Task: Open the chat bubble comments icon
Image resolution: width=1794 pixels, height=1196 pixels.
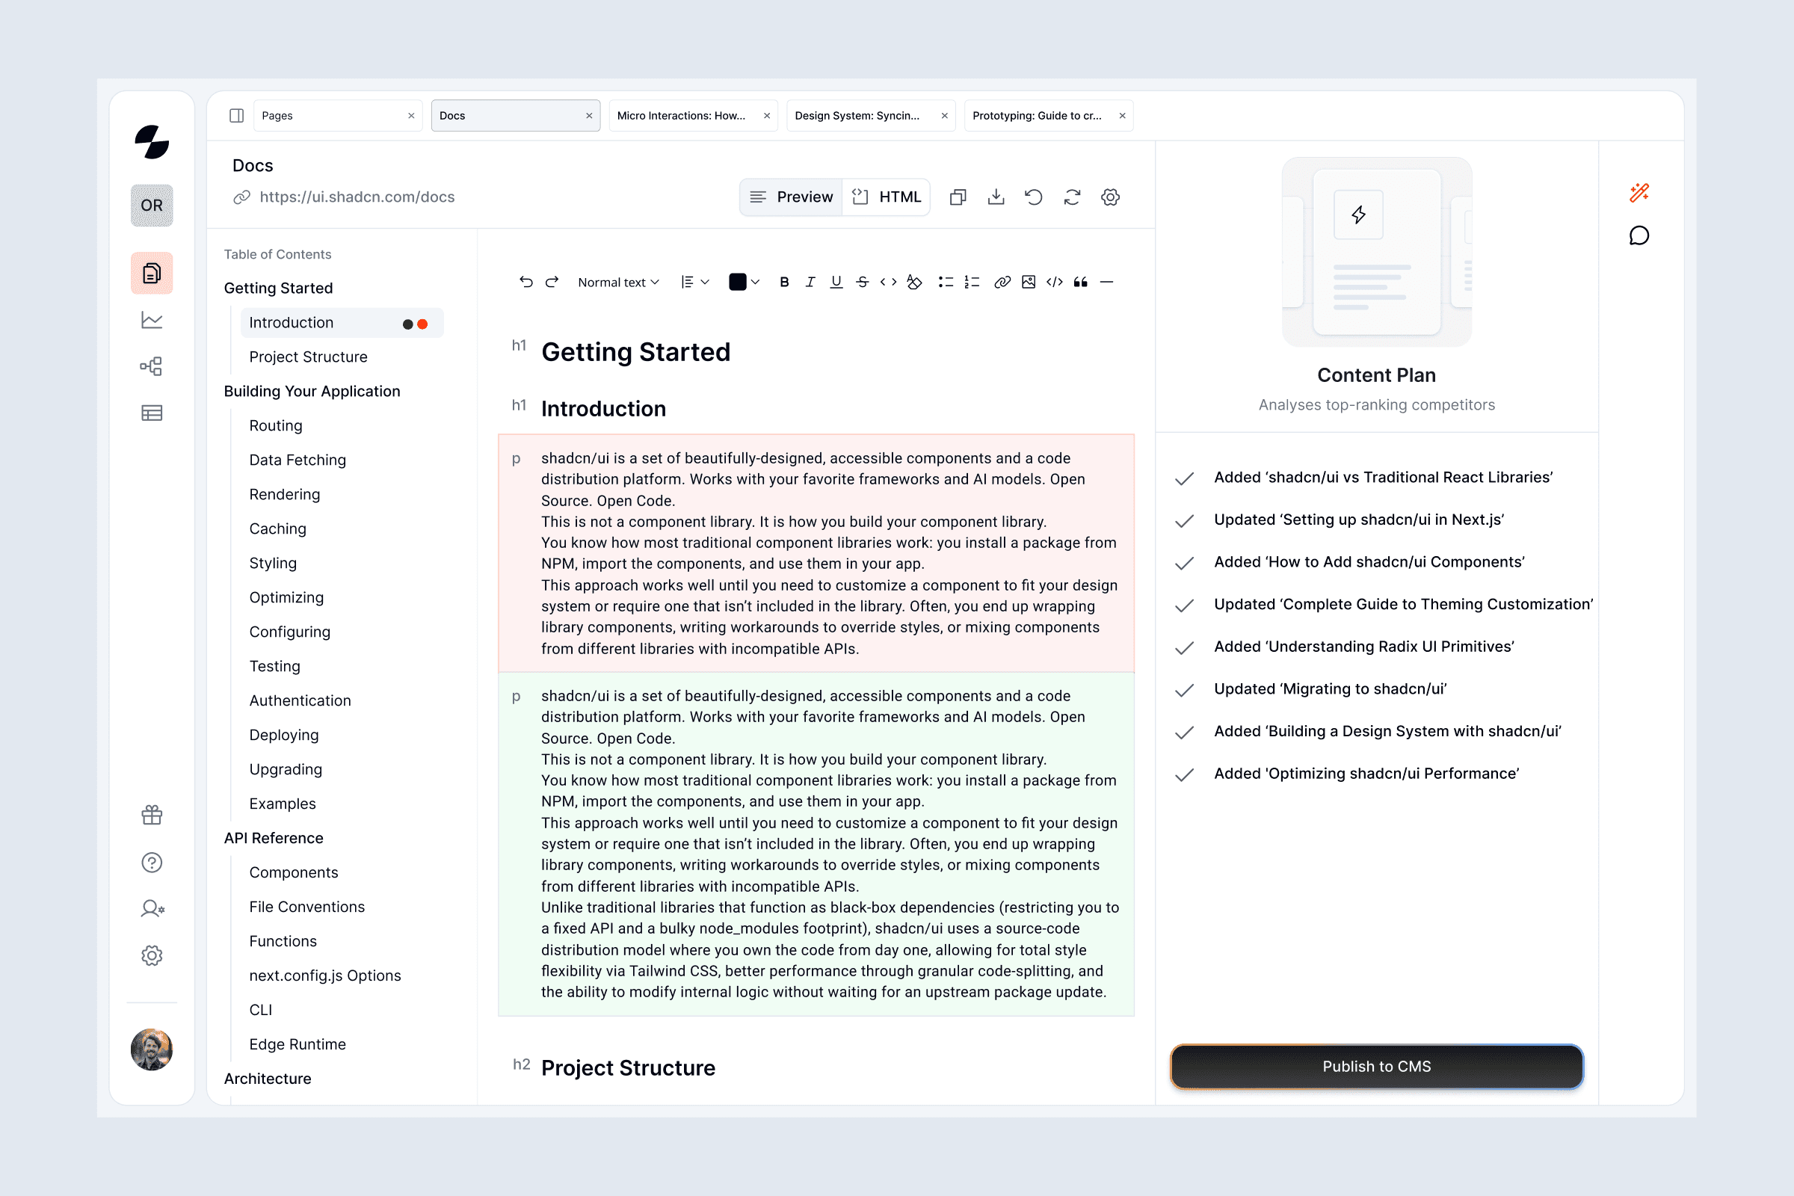Action: point(1639,235)
